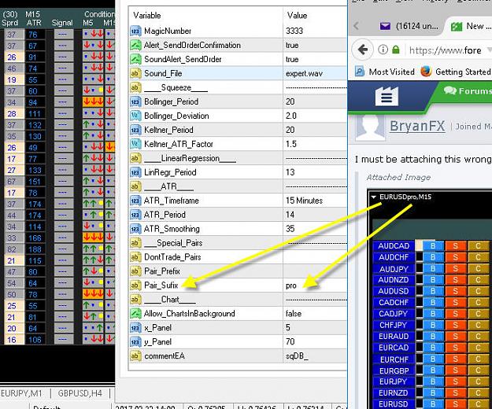
Task: Click the MagicNumber variable type icon
Action: coord(135,31)
